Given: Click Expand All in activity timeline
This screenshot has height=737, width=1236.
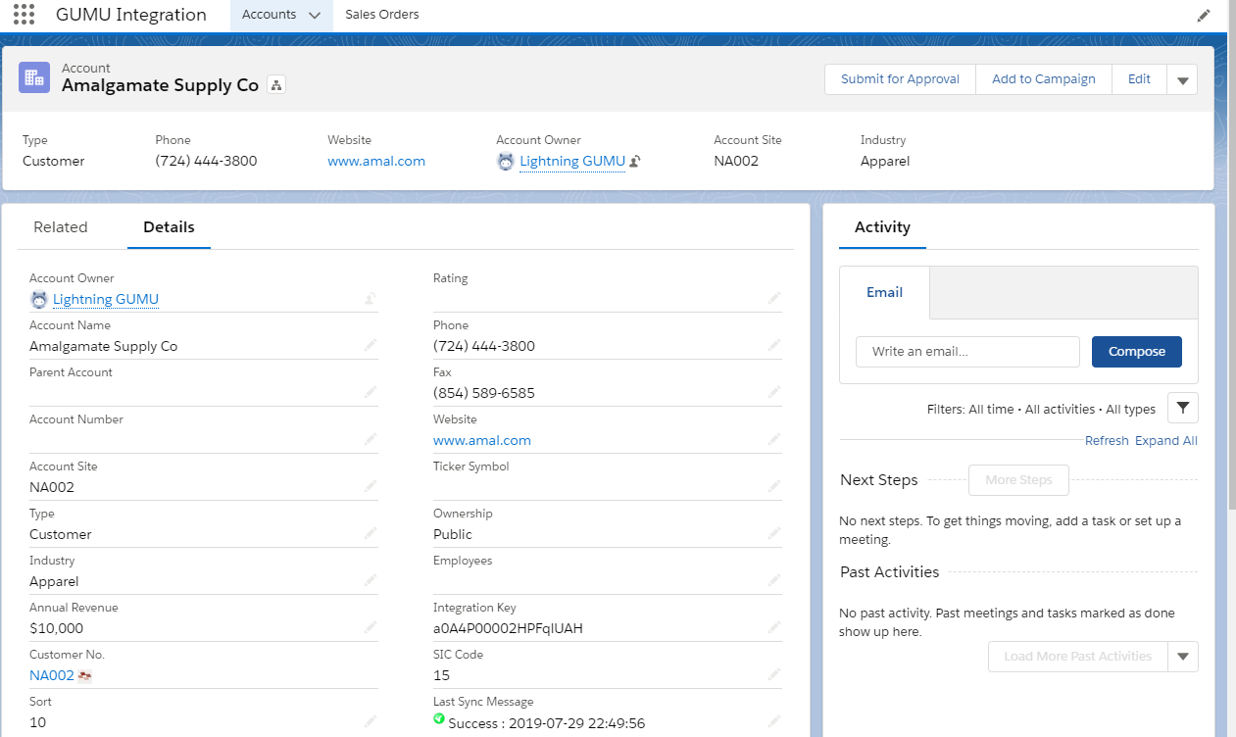Looking at the screenshot, I should tap(1165, 441).
